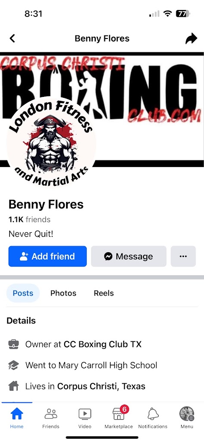This screenshot has height=443, width=204.
Task: Open the Corpus Christi, Texas location link
Action: (101, 386)
